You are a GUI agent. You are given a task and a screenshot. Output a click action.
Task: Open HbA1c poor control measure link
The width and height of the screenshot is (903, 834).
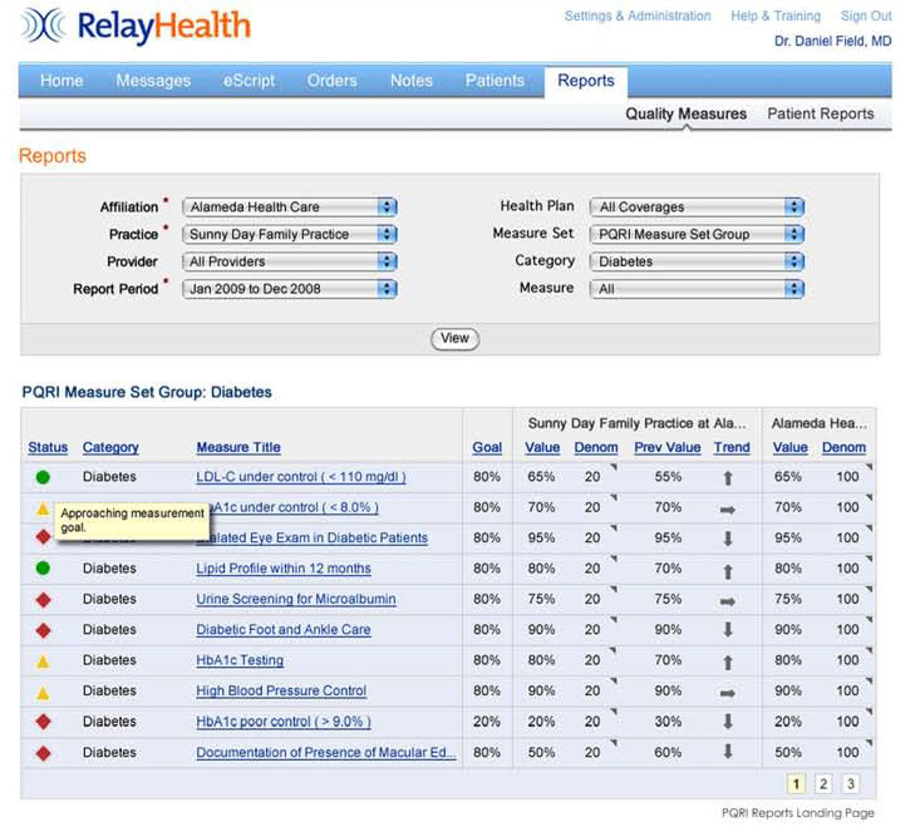(284, 721)
